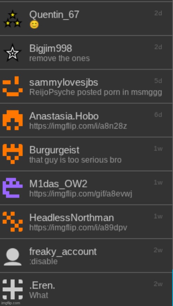Screen dimensions: 173x306
Task: Select the sammylovesjbs username
Action: [x=64, y=83]
